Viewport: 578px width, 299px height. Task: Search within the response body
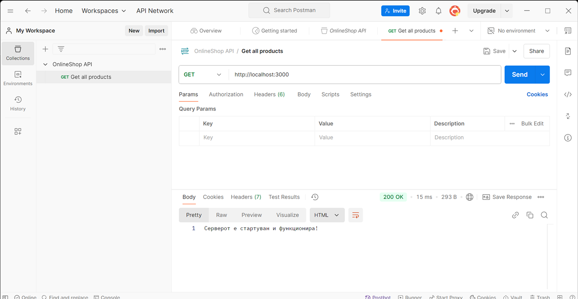coord(544,215)
